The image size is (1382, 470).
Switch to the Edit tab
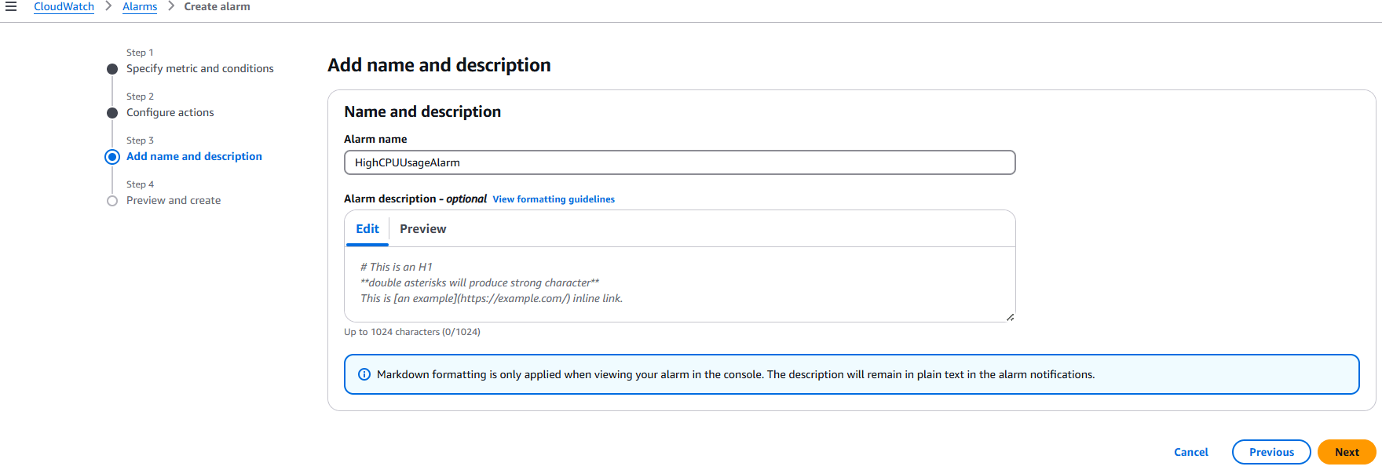pos(367,229)
